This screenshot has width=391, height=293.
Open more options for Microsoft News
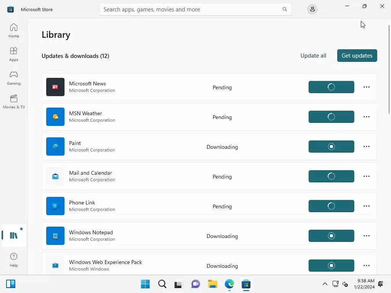pos(366,87)
